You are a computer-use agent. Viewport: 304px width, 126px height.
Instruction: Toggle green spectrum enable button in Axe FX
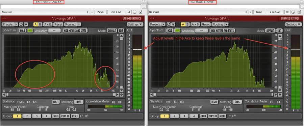(30, 31)
